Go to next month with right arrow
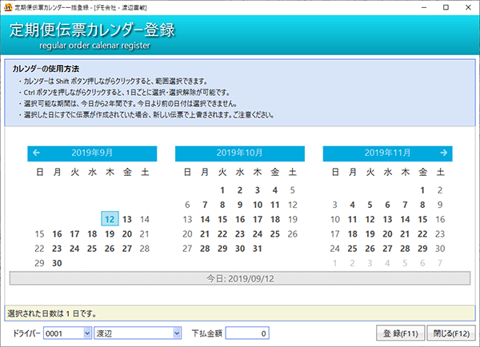The width and height of the screenshot is (480, 347). pyautogui.click(x=443, y=152)
